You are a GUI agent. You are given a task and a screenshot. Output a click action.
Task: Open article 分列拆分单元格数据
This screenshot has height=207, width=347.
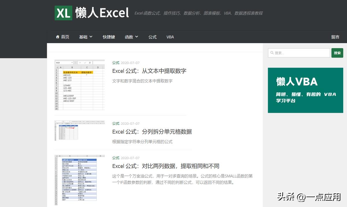coord(152,132)
